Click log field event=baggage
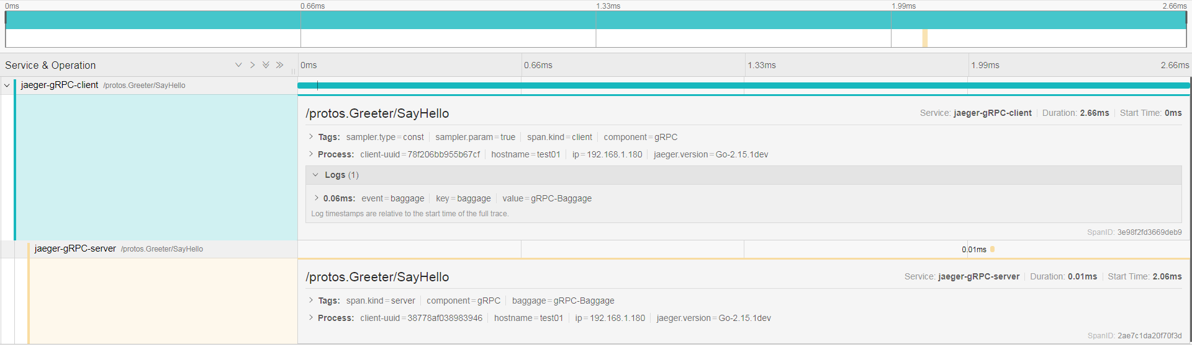 tap(392, 198)
